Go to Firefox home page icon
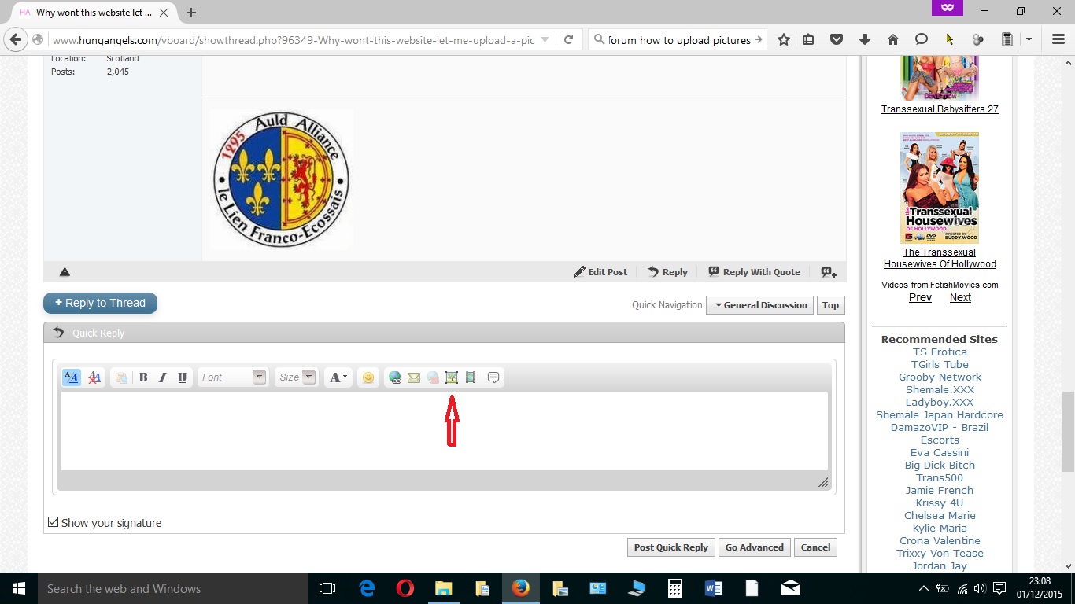The image size is (1075, 604). (x=892, y=39)
